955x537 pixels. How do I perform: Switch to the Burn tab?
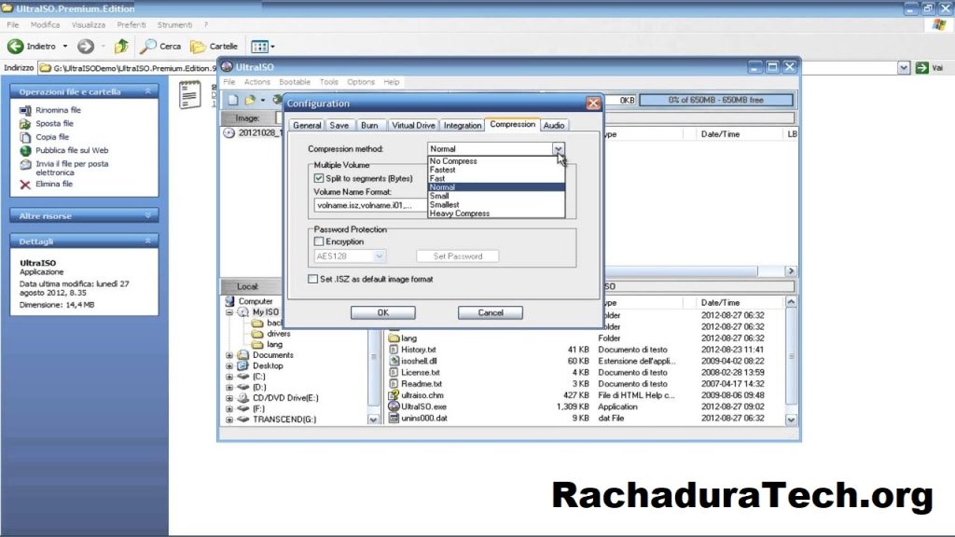pos(369,126)
